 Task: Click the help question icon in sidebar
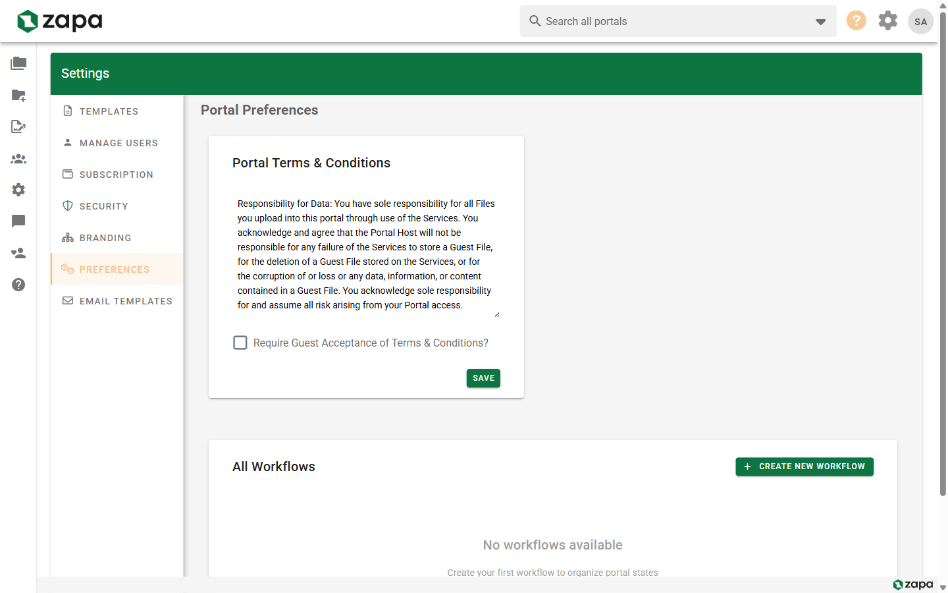pos(18,285)
